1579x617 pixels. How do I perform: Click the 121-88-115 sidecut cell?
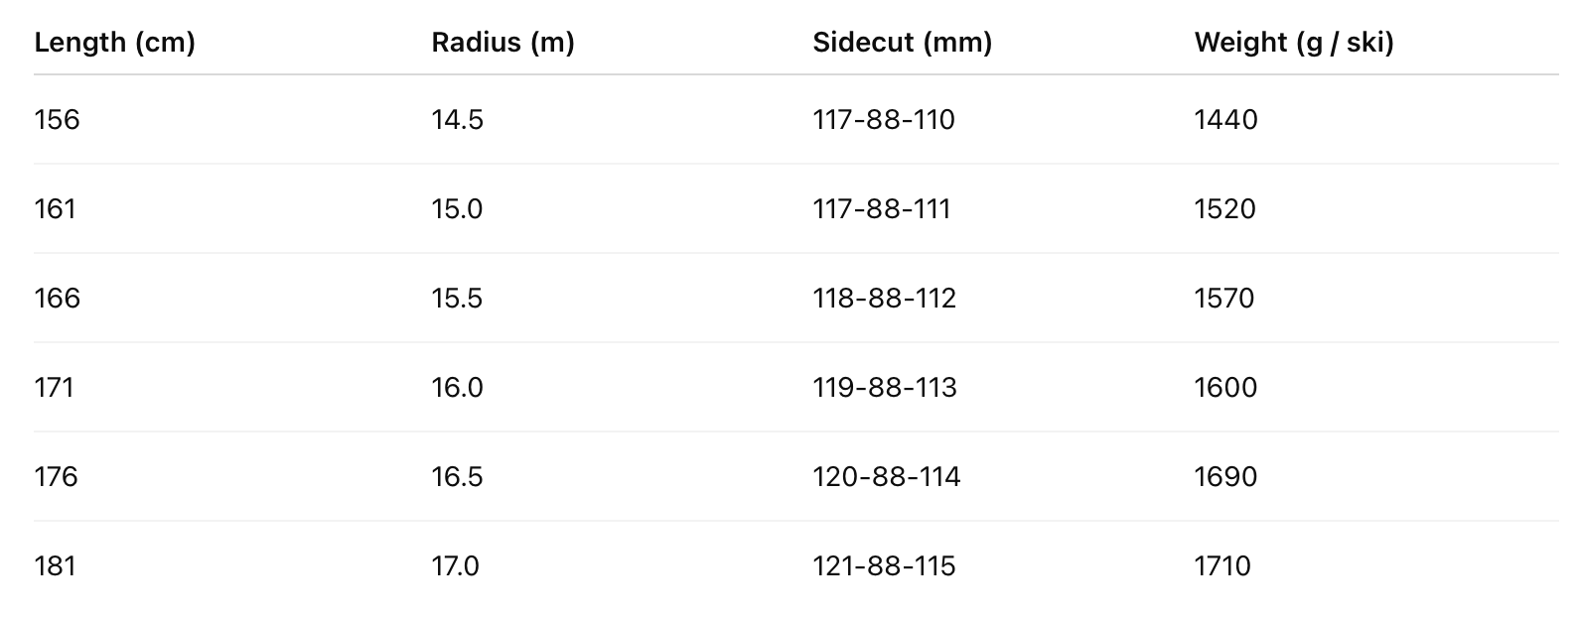point(883,566)
